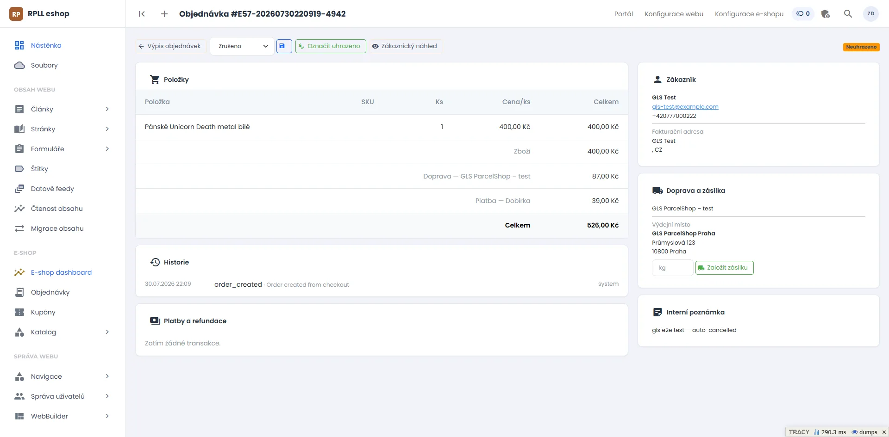889x437 pixels.
Task: Click the item Pánské Unicorn Death metal bílé
Action: [x=197, y=127]
